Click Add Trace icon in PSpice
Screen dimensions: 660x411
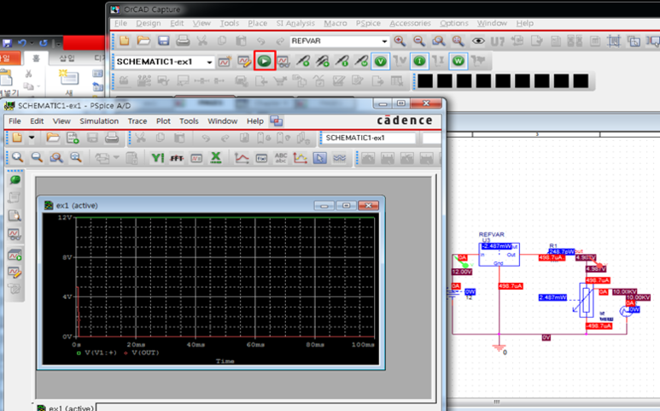click(x=242, y=158)
